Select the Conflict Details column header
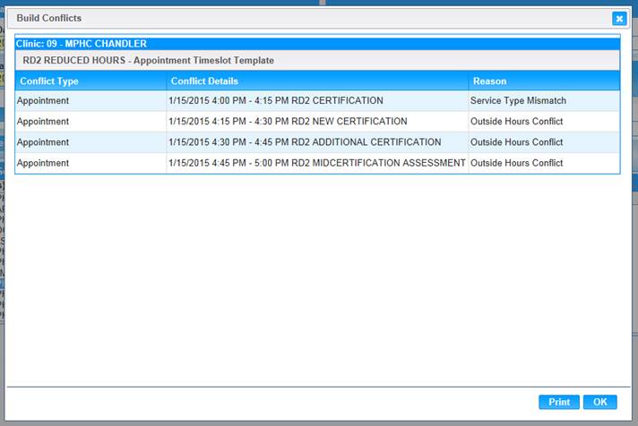The height and width of the screenshot is (426, 638). tap(317, 81)
